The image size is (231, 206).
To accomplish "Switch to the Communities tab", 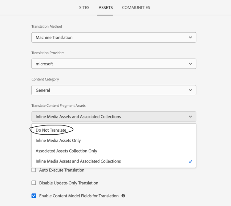I will [x=136, y=7].
